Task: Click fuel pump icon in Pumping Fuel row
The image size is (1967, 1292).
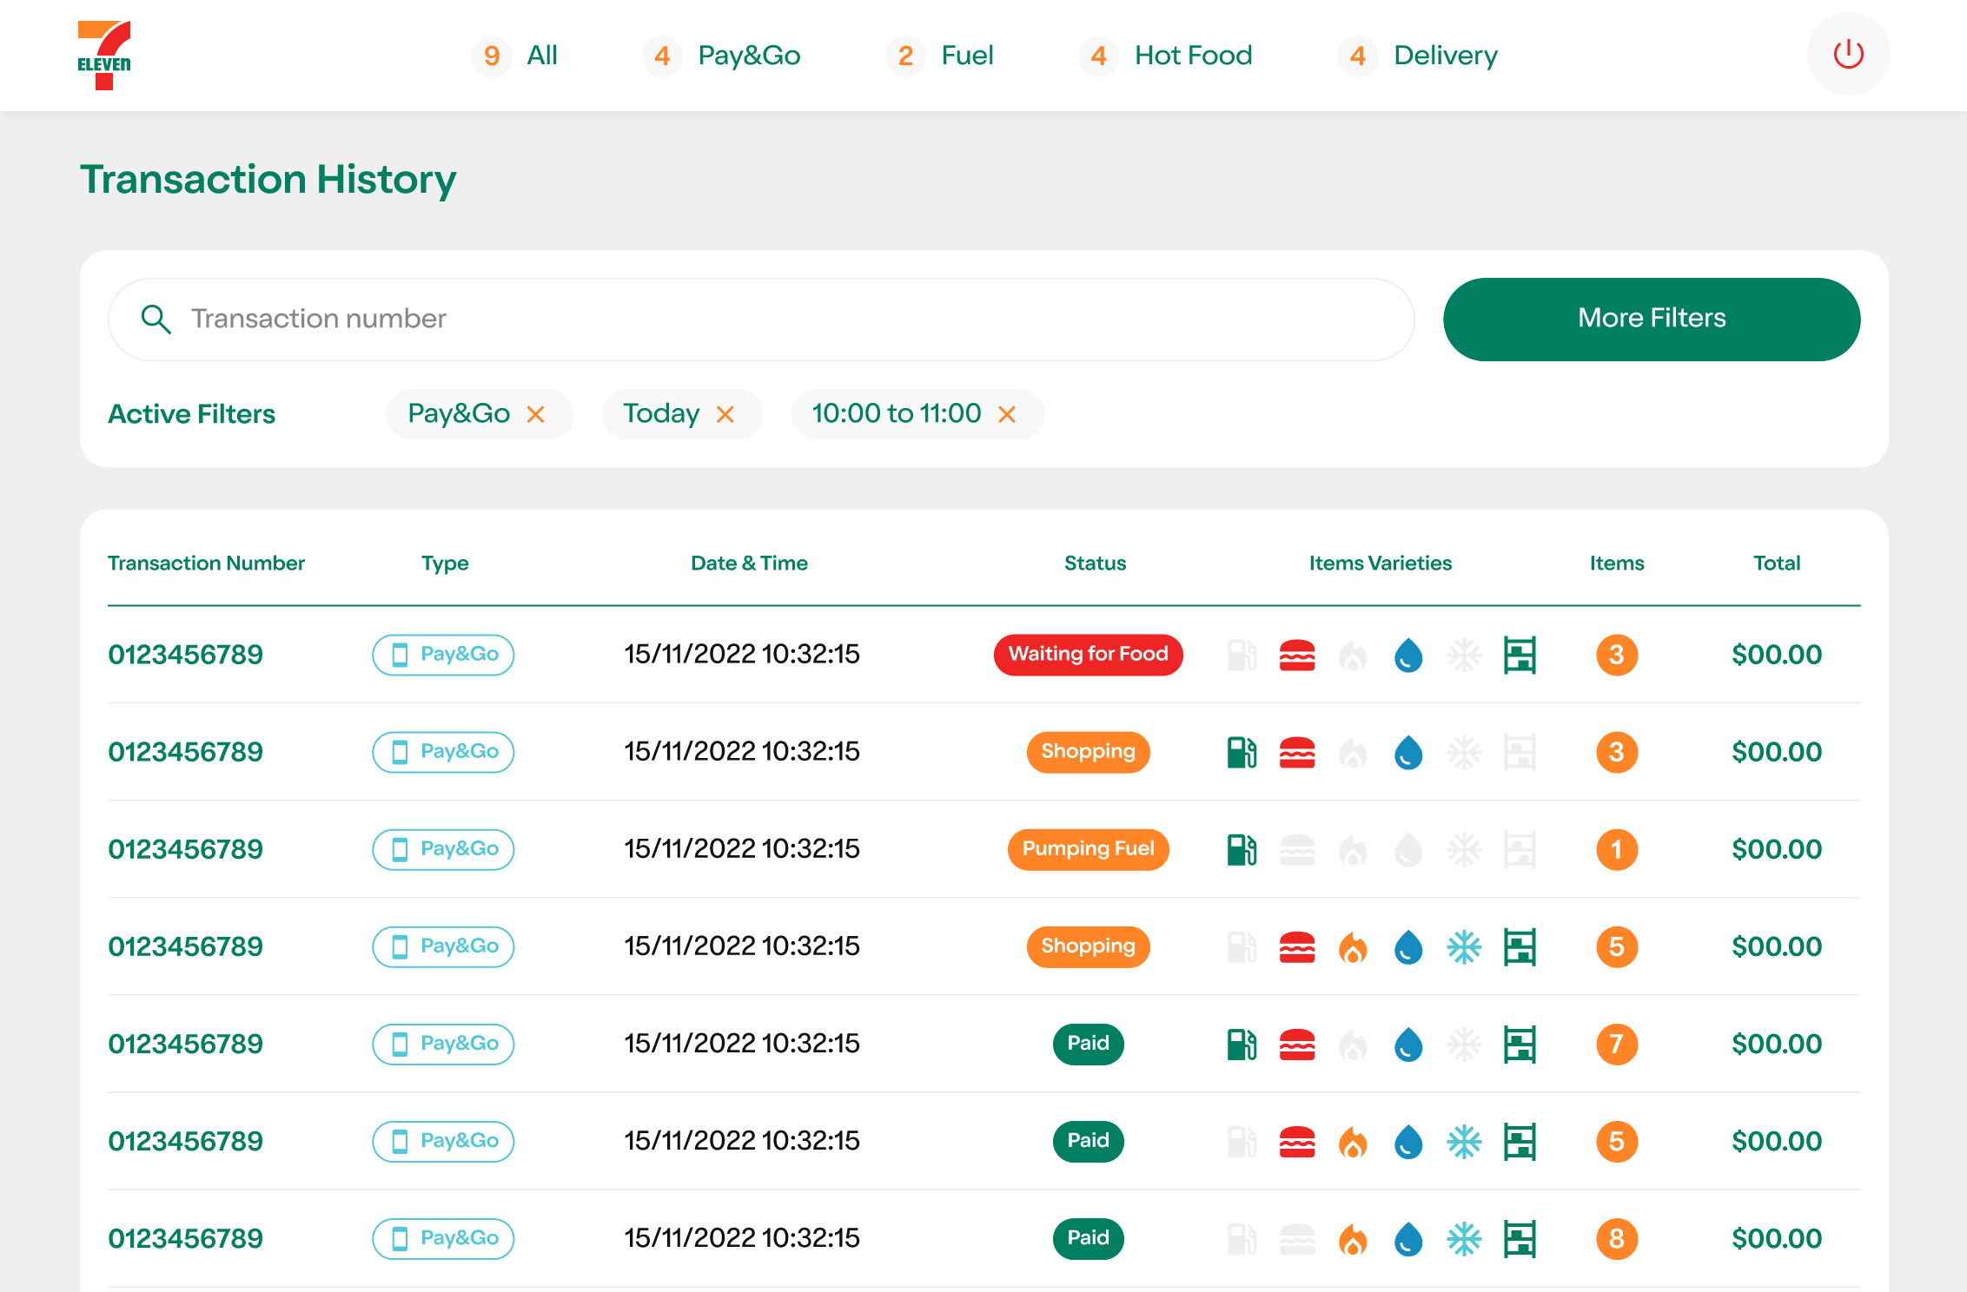Action: [1242, 849]
